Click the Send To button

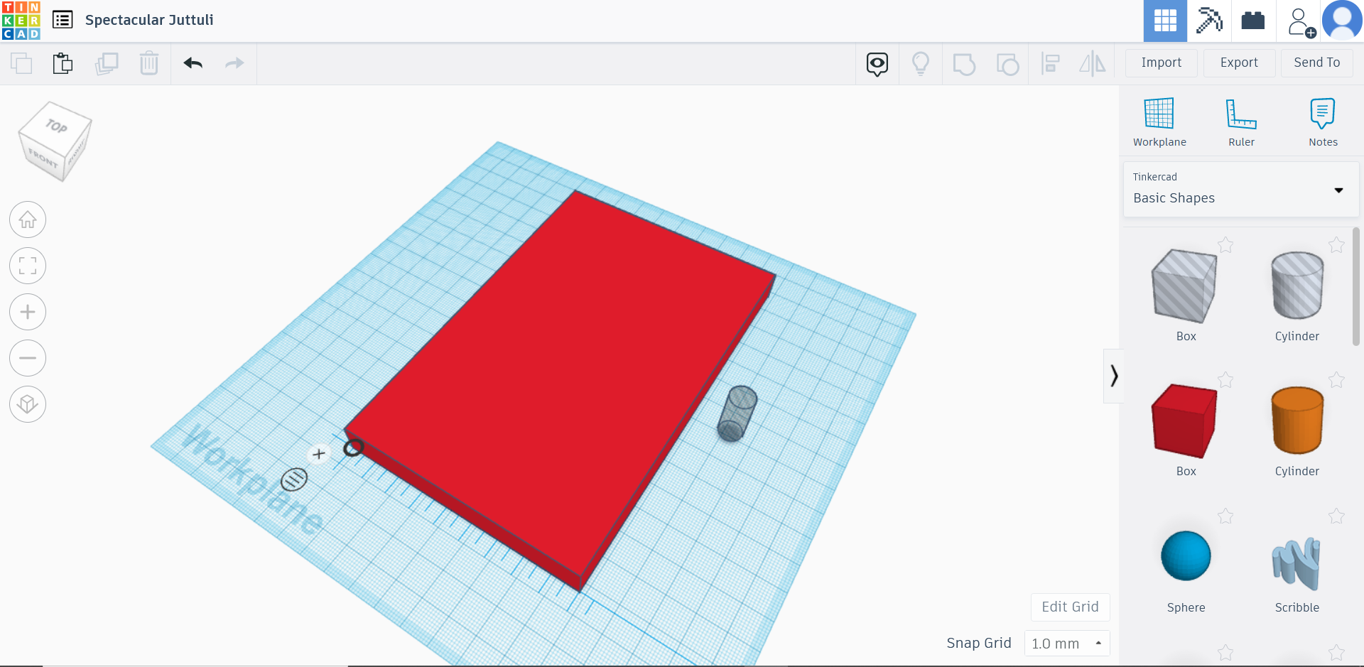coord(1317,63)
